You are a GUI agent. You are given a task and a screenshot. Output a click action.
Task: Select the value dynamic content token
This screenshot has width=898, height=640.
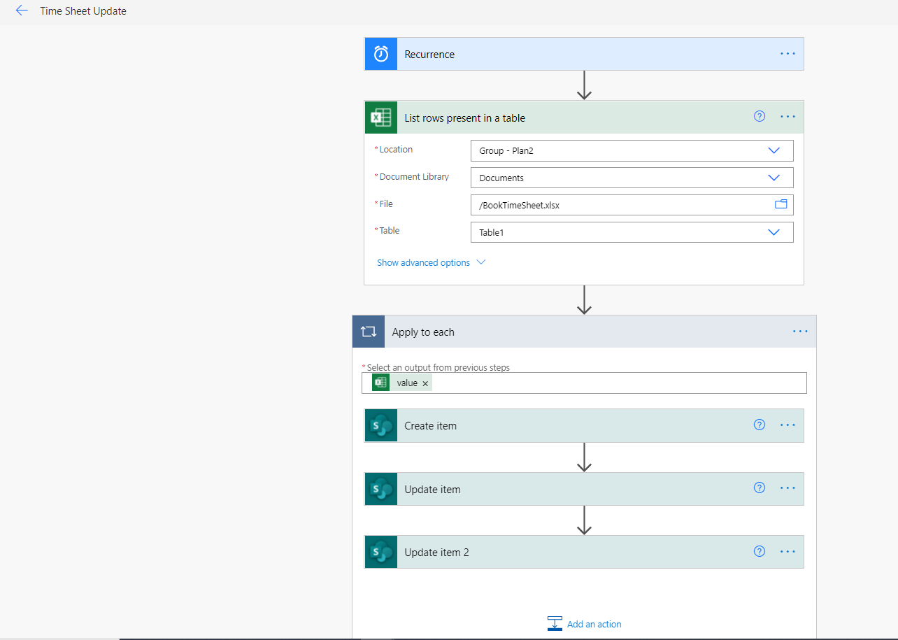[x=401, y=383]
